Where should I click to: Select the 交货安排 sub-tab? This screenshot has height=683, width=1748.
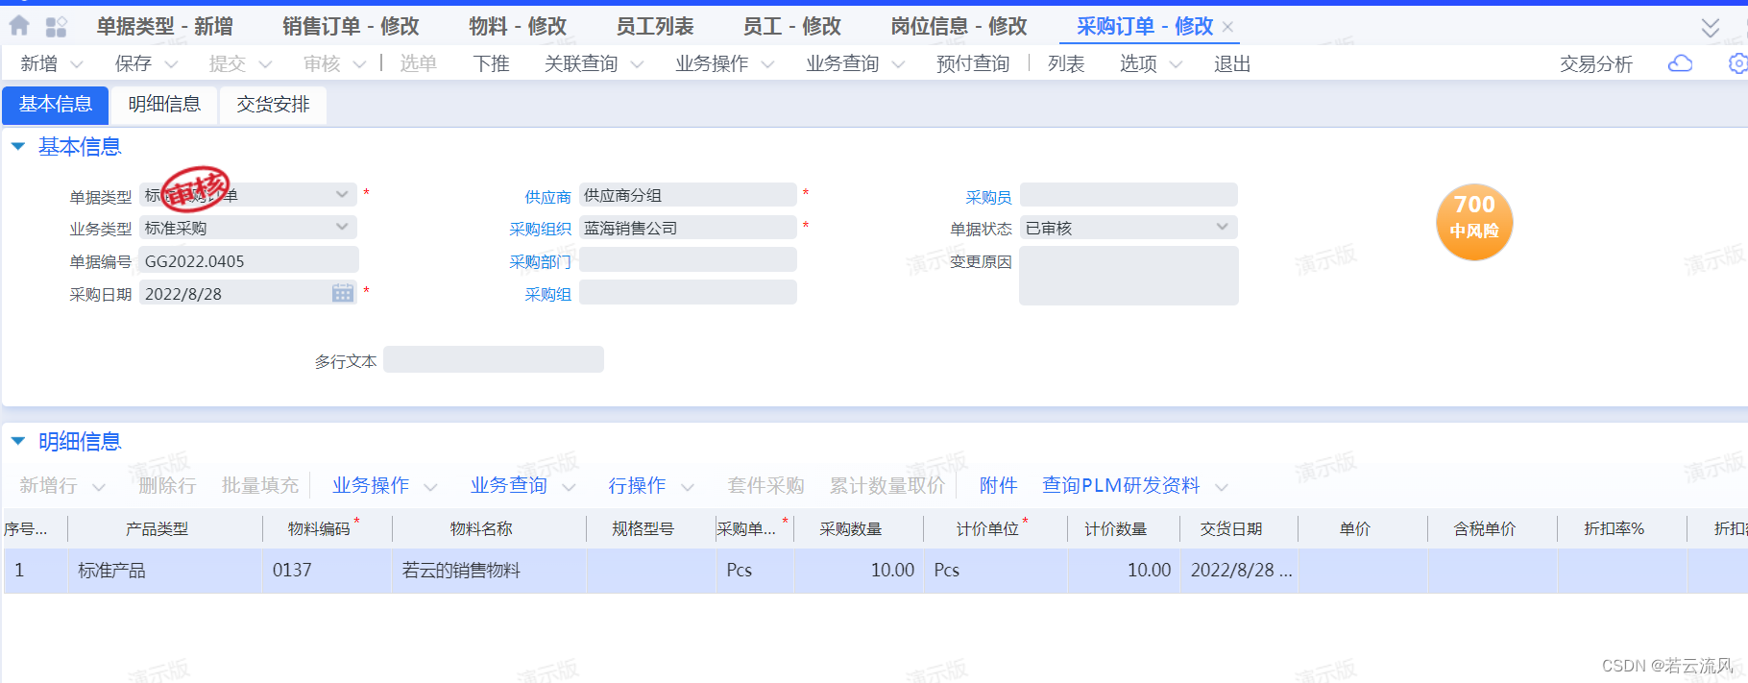tap(274, 105)
